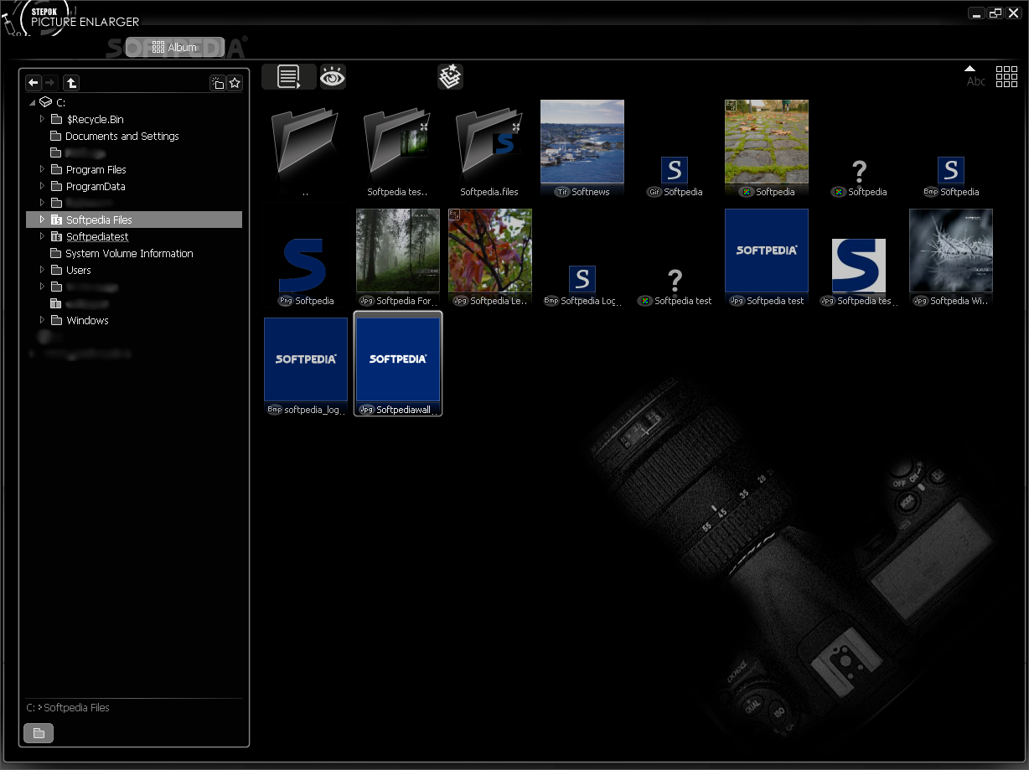Sort thumbnails by name Abc arrow

tap(975, 76)
